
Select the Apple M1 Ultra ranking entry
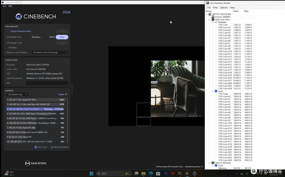tap(35, 100)
